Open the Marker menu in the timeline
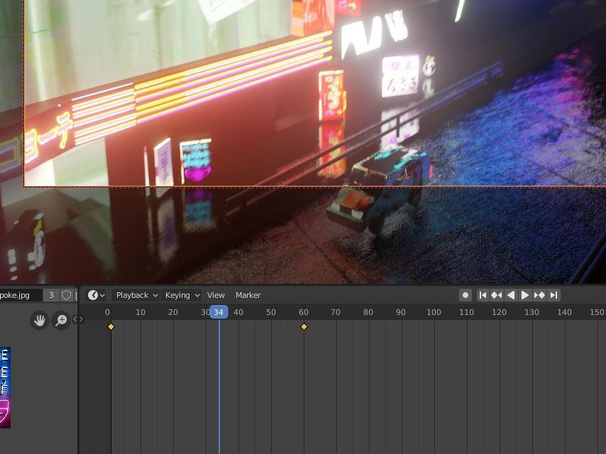Viewport: 606px width, 454px height. (x=248, y=295)
